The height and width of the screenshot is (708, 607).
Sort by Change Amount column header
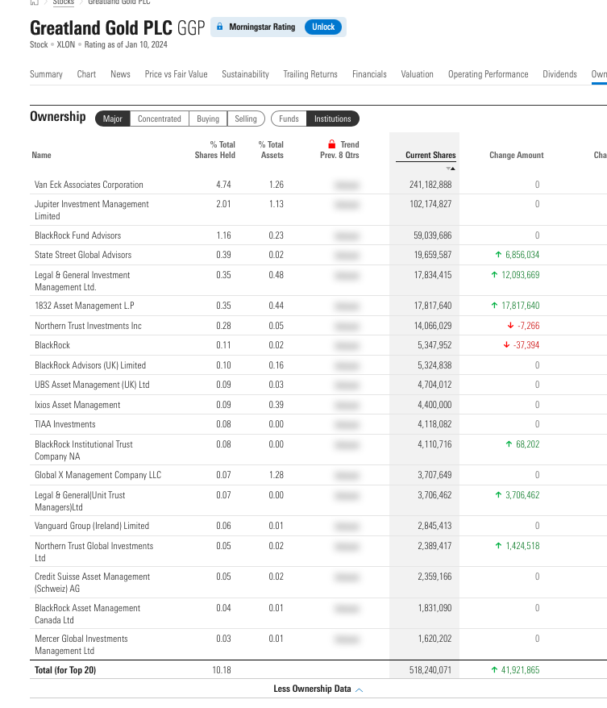(x=516, y=155)
